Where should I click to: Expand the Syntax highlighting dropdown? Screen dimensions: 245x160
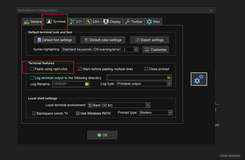tap(136, 49)
